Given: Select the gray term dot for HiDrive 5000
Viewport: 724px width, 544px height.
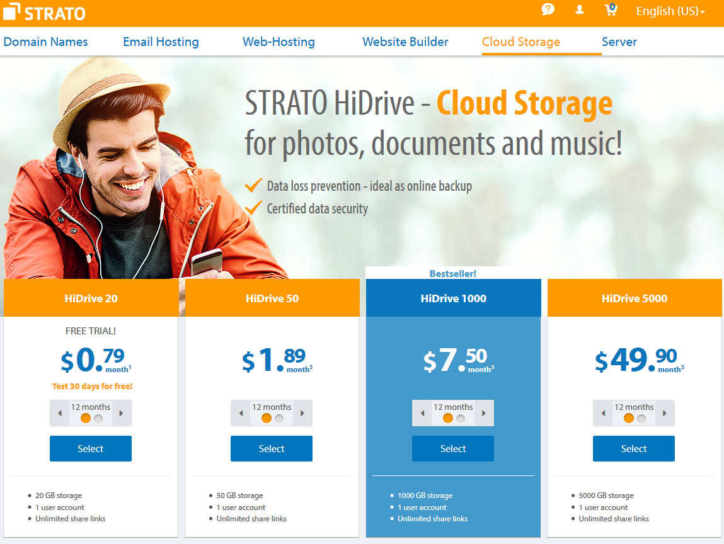Looking at the screenshot, I should 642,419.
